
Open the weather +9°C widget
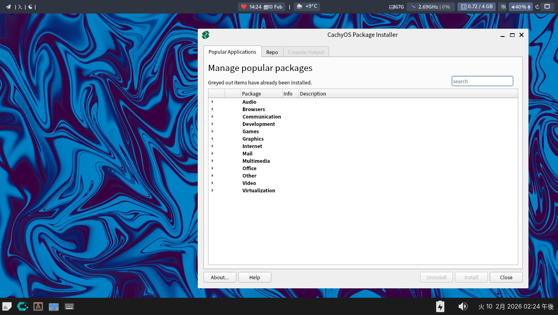point(307,7)
